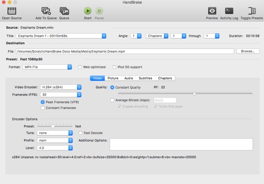Select the Constant Framerate radio button

point(43,108)
